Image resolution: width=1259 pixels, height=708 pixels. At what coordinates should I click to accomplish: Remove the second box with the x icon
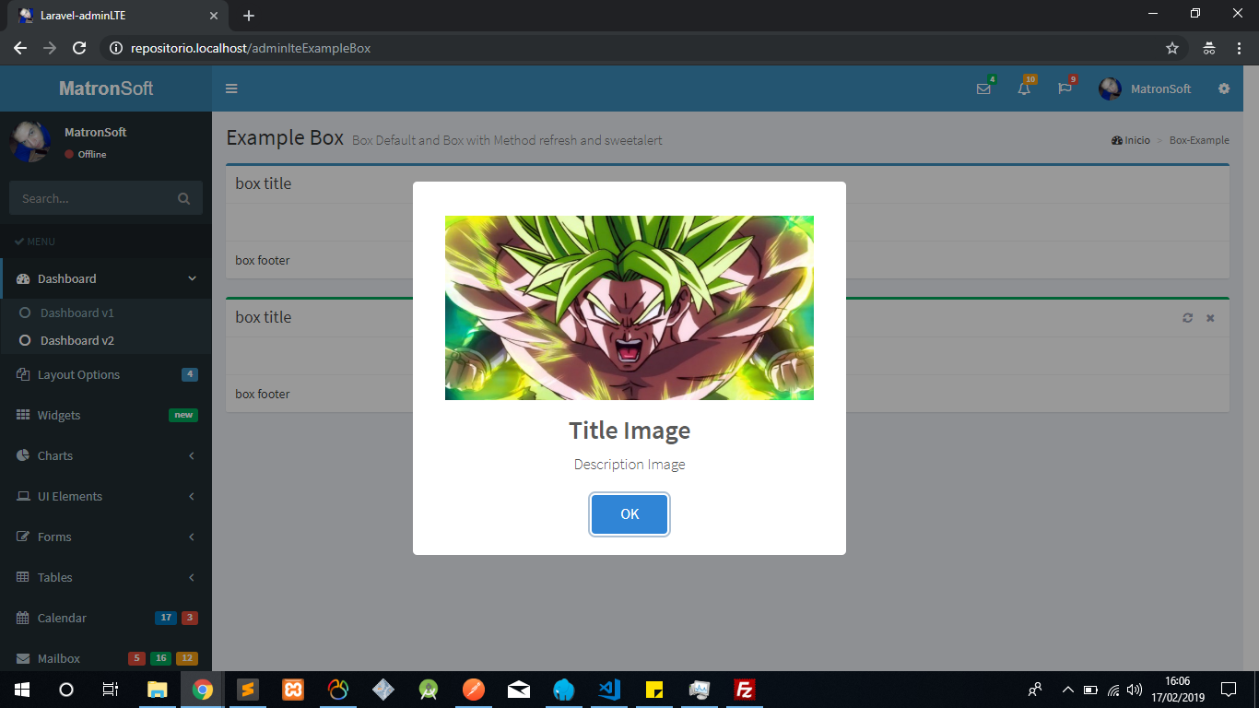(1210, 318)
